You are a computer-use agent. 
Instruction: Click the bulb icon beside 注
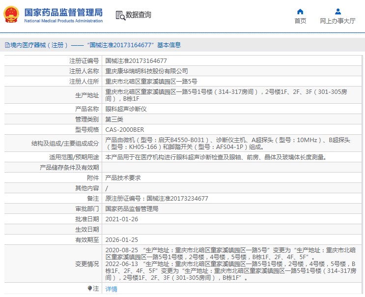pyautogui.click(x=90, y=288)
